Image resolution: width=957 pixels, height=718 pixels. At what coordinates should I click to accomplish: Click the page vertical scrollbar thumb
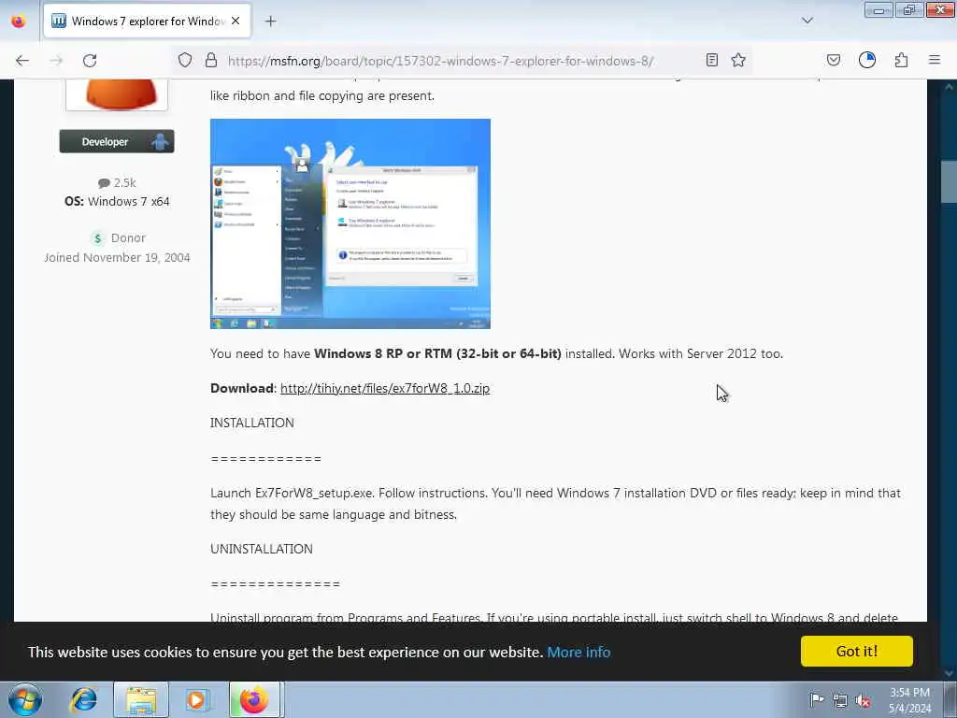coord(949,181)
